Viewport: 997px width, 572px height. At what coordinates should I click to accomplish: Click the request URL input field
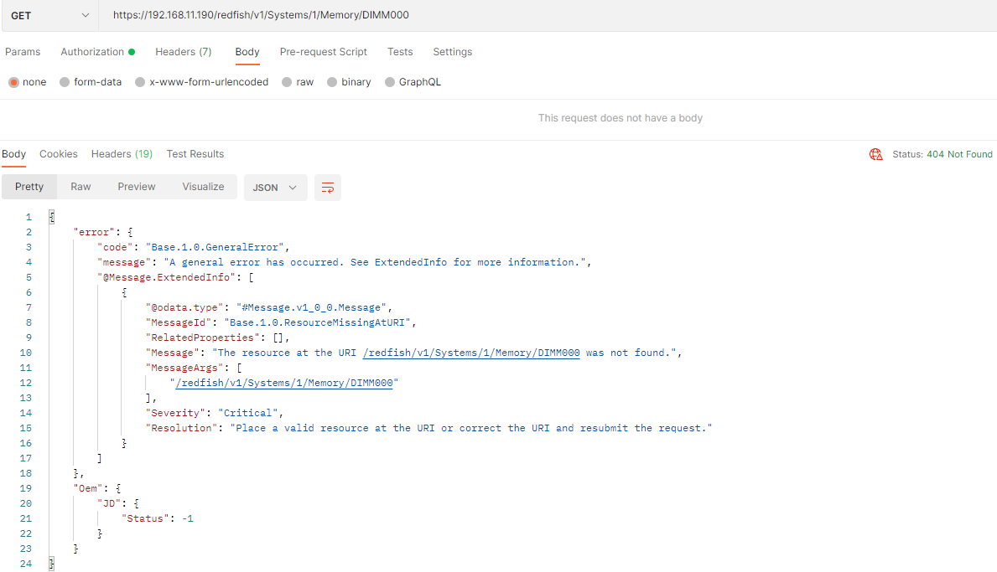(547, 15)
